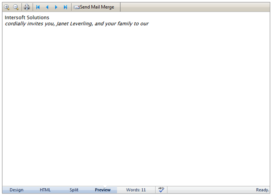This screenshot has height=196, width=273.
Task: Click the Zoom Out magnifier icon
Action: tap(16, 7)
